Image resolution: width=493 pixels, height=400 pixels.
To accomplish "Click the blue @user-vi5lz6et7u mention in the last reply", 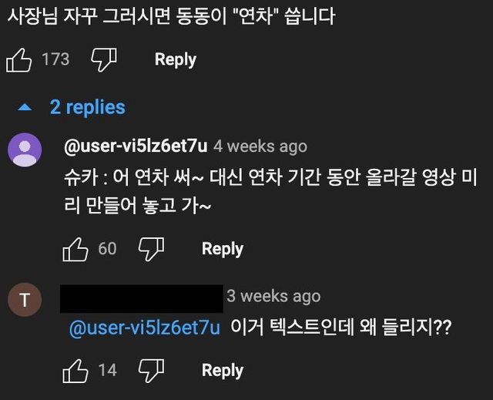I will 144,328.
